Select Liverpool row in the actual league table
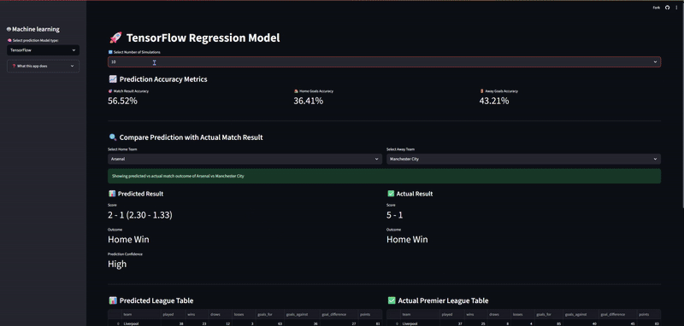This screenshot has height=326, width=684. (x=523, y=323)
